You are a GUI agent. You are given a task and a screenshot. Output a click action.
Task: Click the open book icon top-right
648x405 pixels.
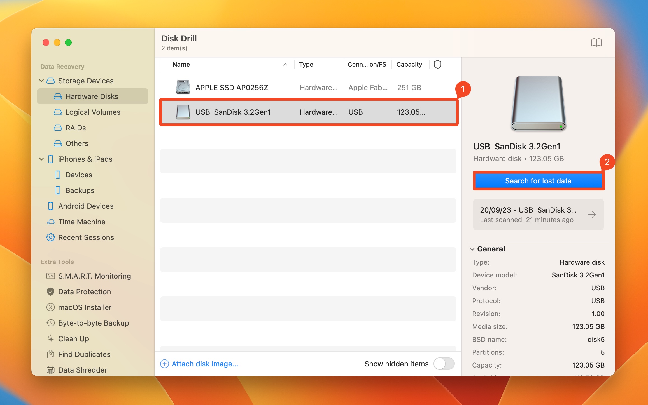click(x=597, y=43)
